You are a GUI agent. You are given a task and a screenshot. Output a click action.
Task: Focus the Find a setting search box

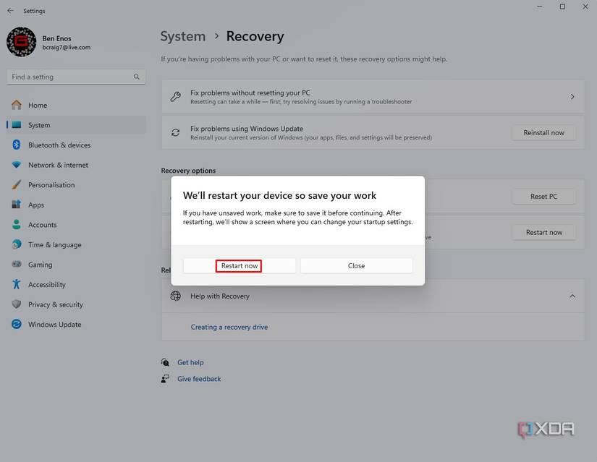coord(76,77)
